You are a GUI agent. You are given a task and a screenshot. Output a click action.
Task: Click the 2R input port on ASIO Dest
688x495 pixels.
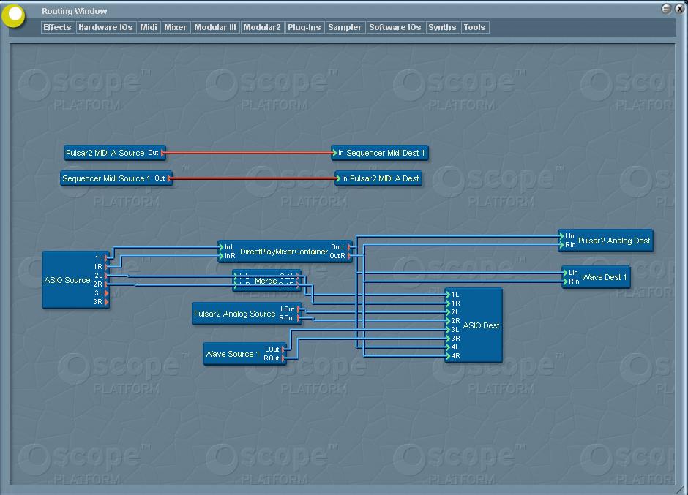tap(448, 321)
